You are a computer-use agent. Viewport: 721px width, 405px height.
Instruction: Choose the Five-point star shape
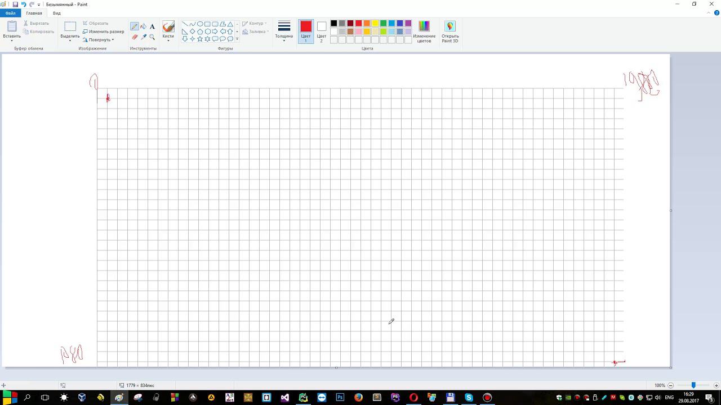[x=200, y=39]
